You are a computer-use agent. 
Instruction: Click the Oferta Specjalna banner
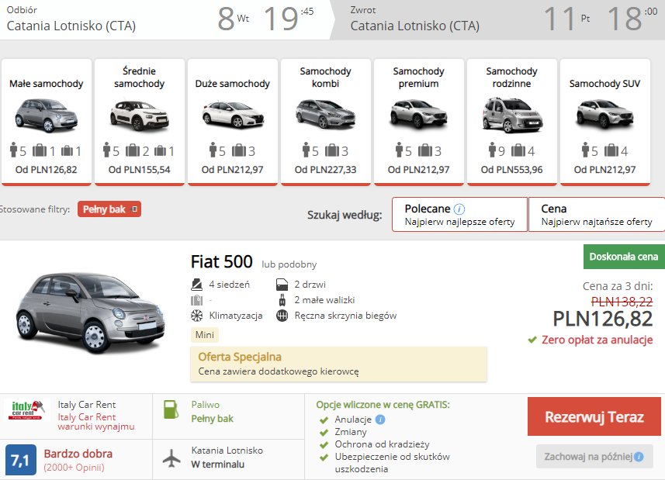tap(338, 364)
